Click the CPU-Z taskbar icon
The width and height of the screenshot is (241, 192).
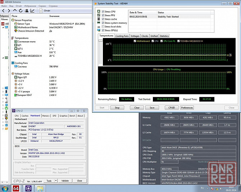pyautogui.click(x=28, y=188)
